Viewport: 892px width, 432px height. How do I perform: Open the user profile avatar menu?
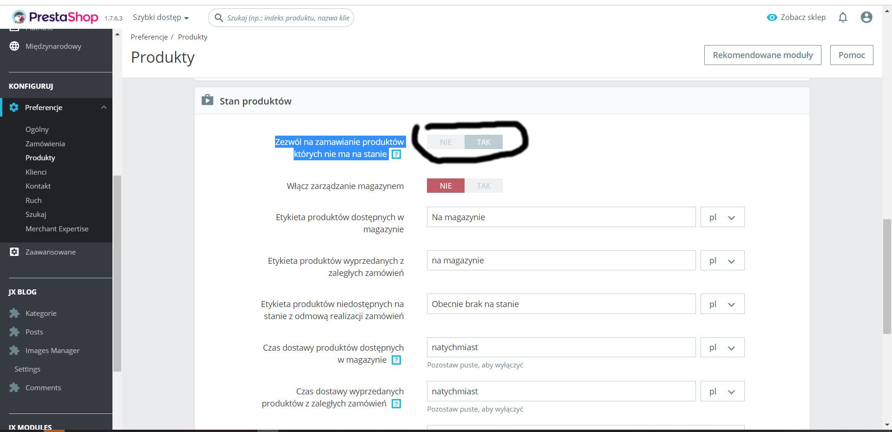(x=866, y=18)
